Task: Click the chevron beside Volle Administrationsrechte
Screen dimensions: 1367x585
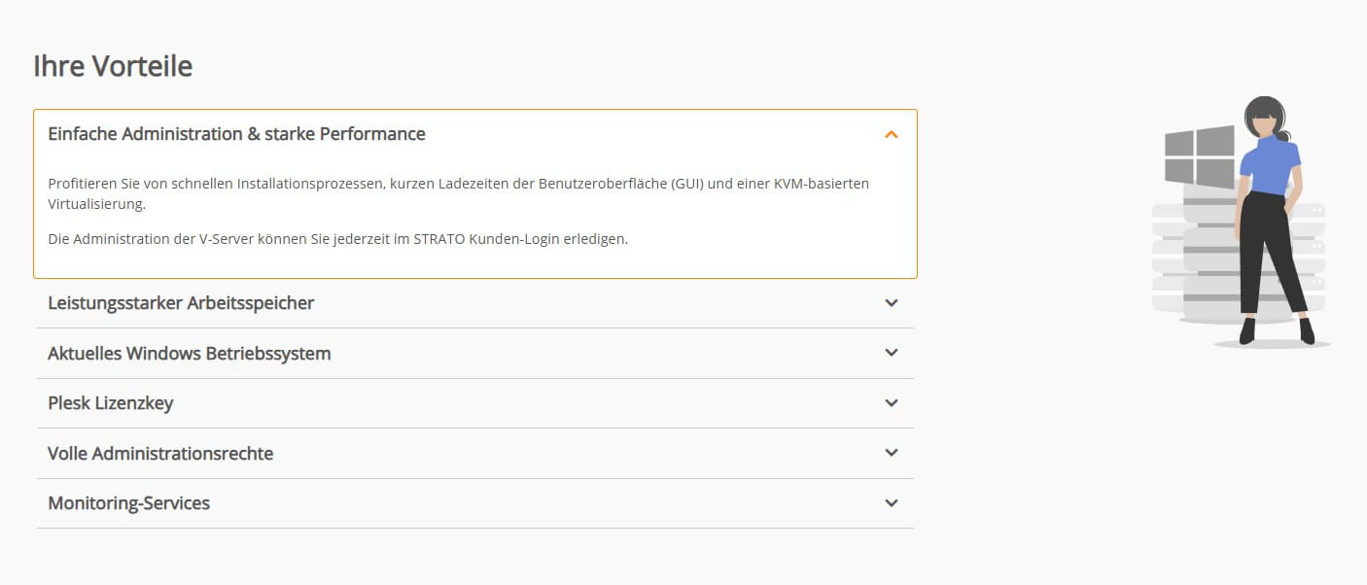Action: coord(891,453)
